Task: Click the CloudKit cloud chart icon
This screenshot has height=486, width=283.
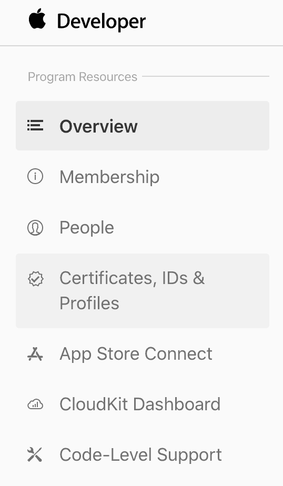Action: coord(35,404)
